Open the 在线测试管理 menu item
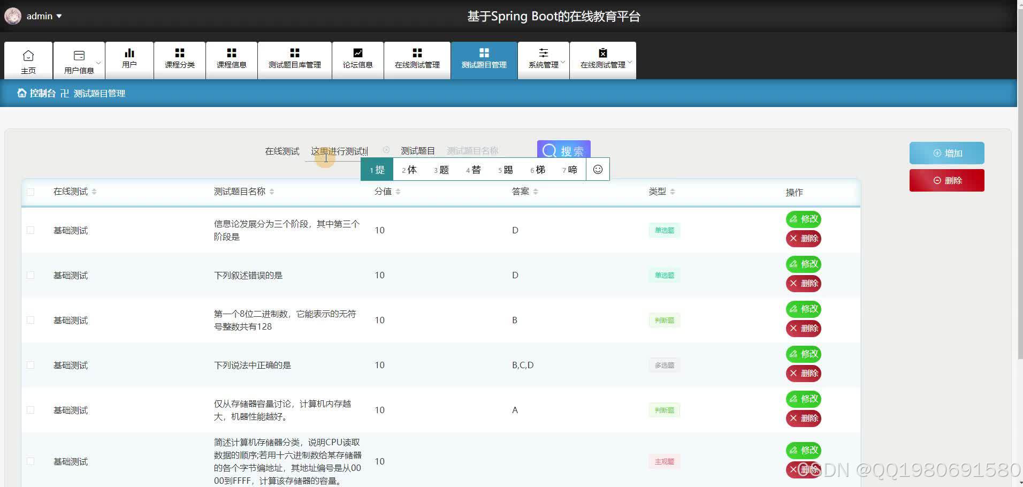 [x=417, y=60]
